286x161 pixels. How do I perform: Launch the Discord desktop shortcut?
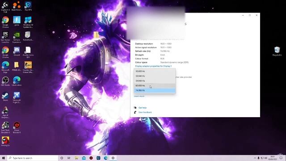point(17,51)
